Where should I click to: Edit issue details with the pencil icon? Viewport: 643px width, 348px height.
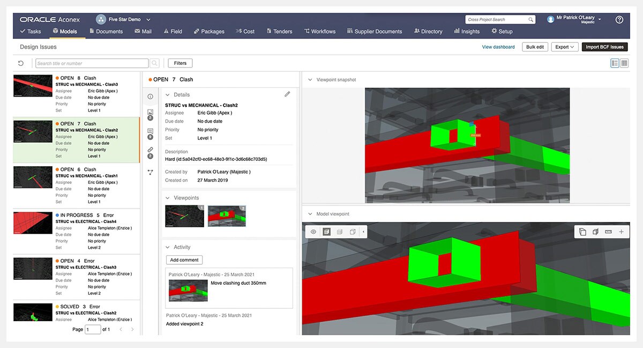pyautogui.click(x=288, y=93)
